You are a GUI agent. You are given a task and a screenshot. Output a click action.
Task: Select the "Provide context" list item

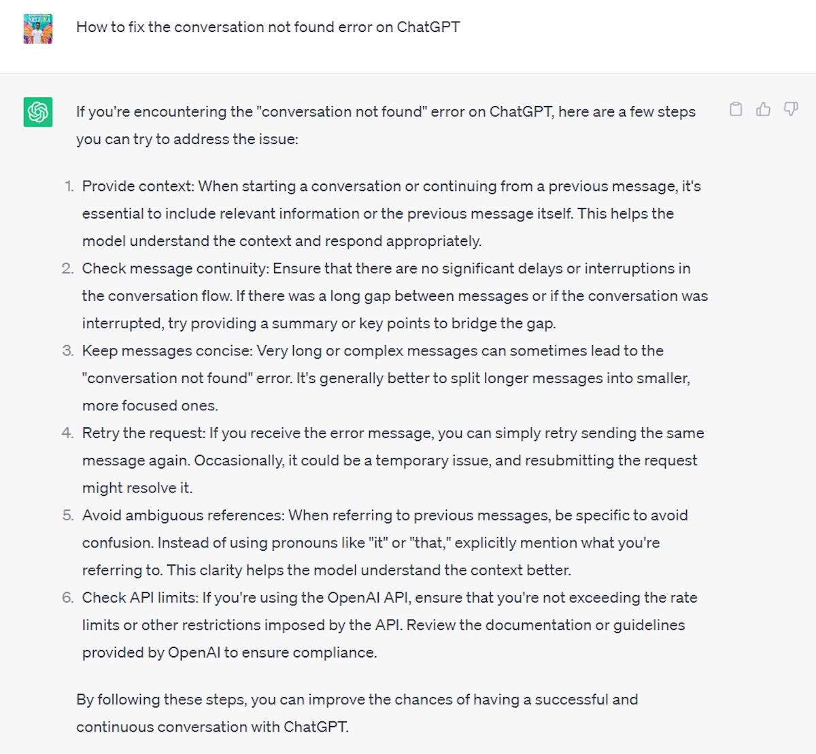391,213
